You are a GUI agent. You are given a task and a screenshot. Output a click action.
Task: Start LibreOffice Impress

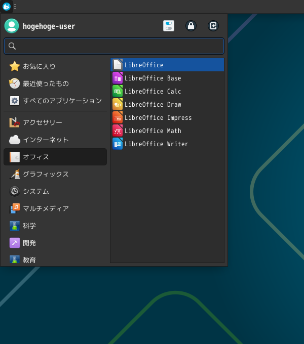click(158, 118)
